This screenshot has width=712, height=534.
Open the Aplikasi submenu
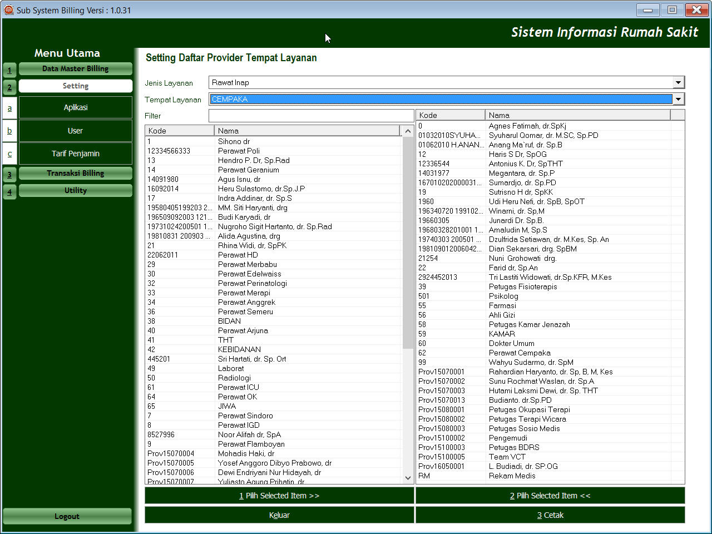76,107
